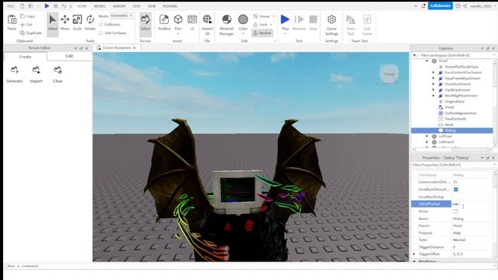Click the Filter workspace search field
This screenshot has width=498, height=280.
[x=455, y=55]
